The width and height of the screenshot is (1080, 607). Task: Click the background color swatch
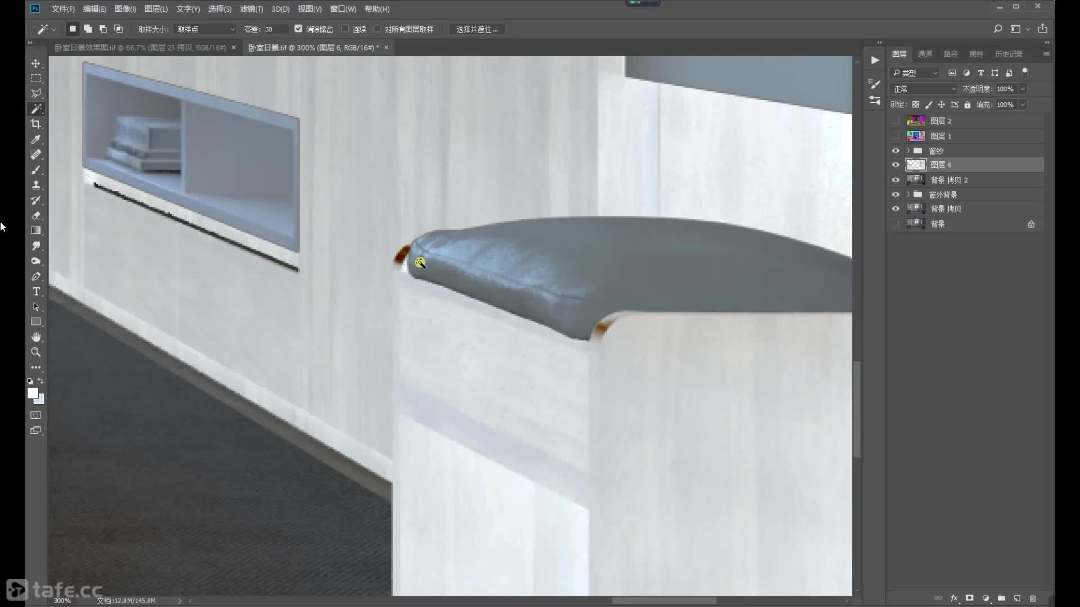[x=40, y=400]
